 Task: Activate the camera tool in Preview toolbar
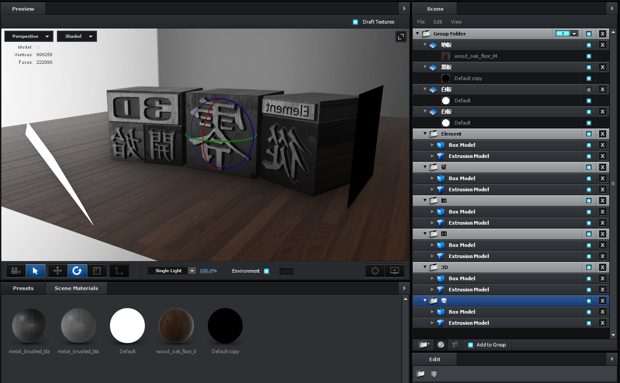click(16, 270)
